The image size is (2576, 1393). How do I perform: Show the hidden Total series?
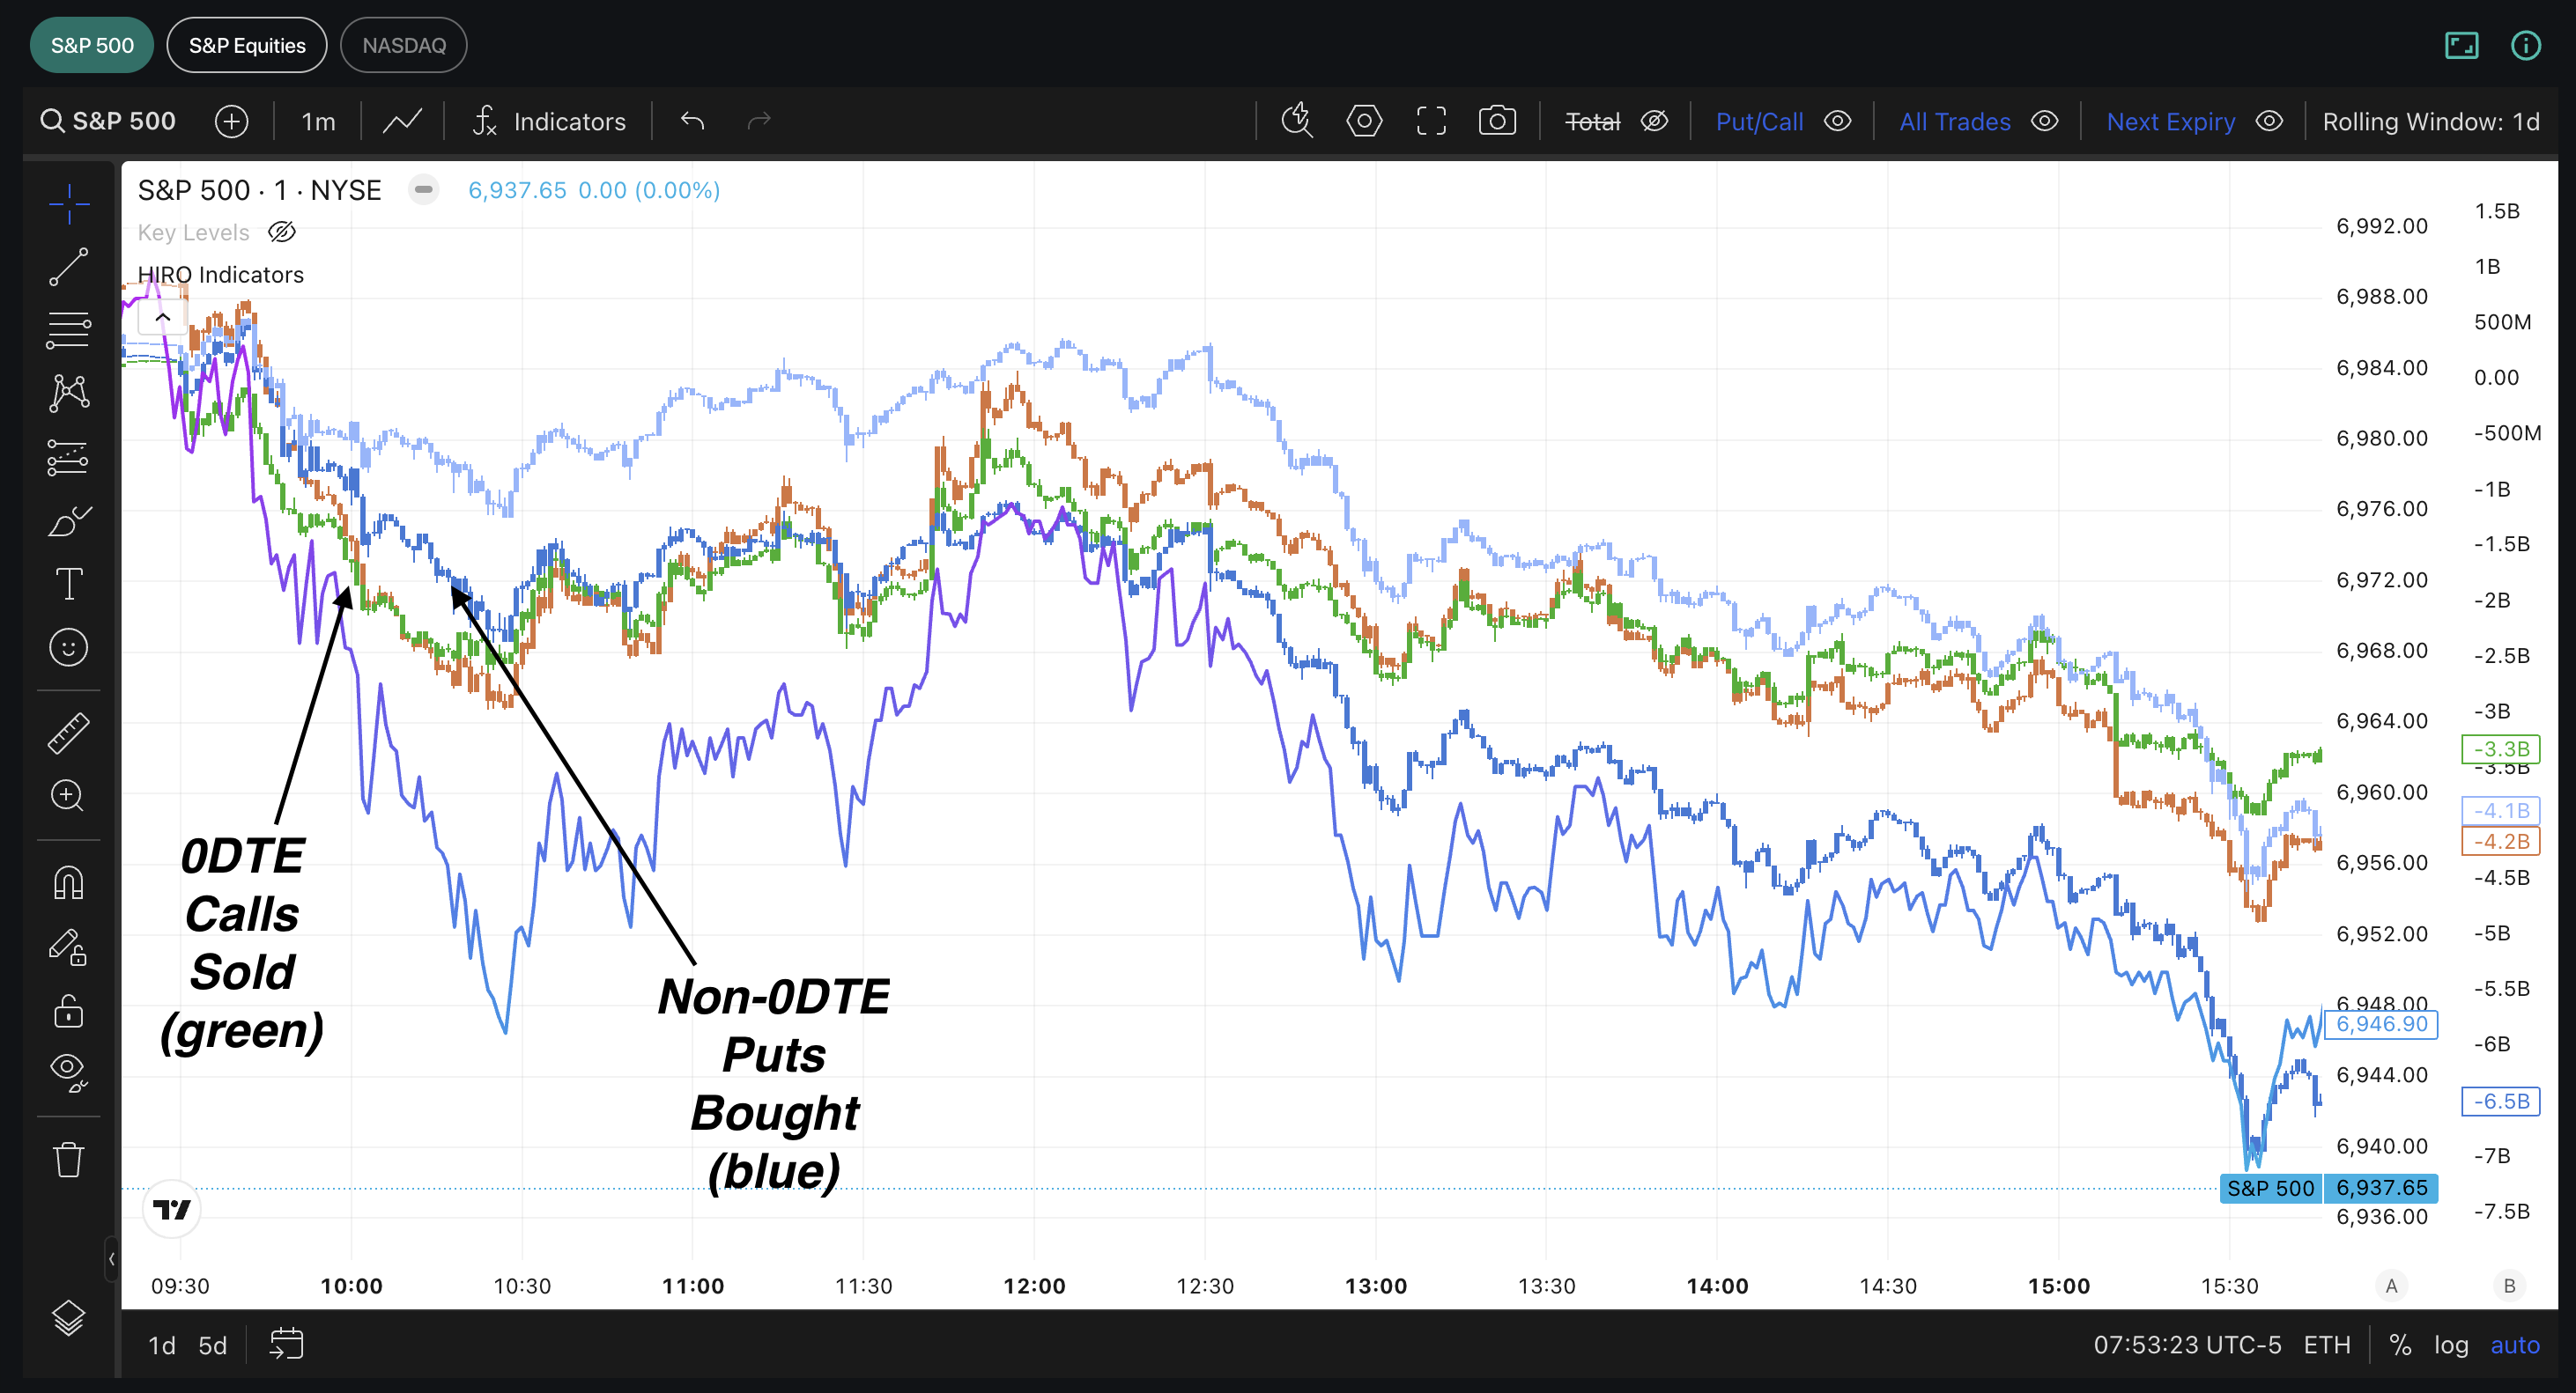click(x=1654, y=122)
